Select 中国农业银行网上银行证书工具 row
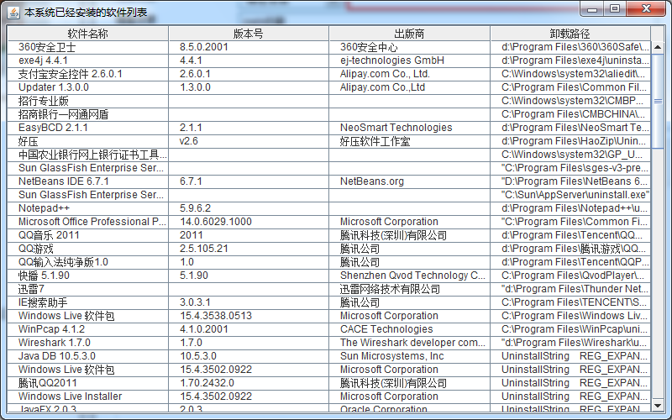Viewport: 672px width, 420px height. (x=329, y=155)
